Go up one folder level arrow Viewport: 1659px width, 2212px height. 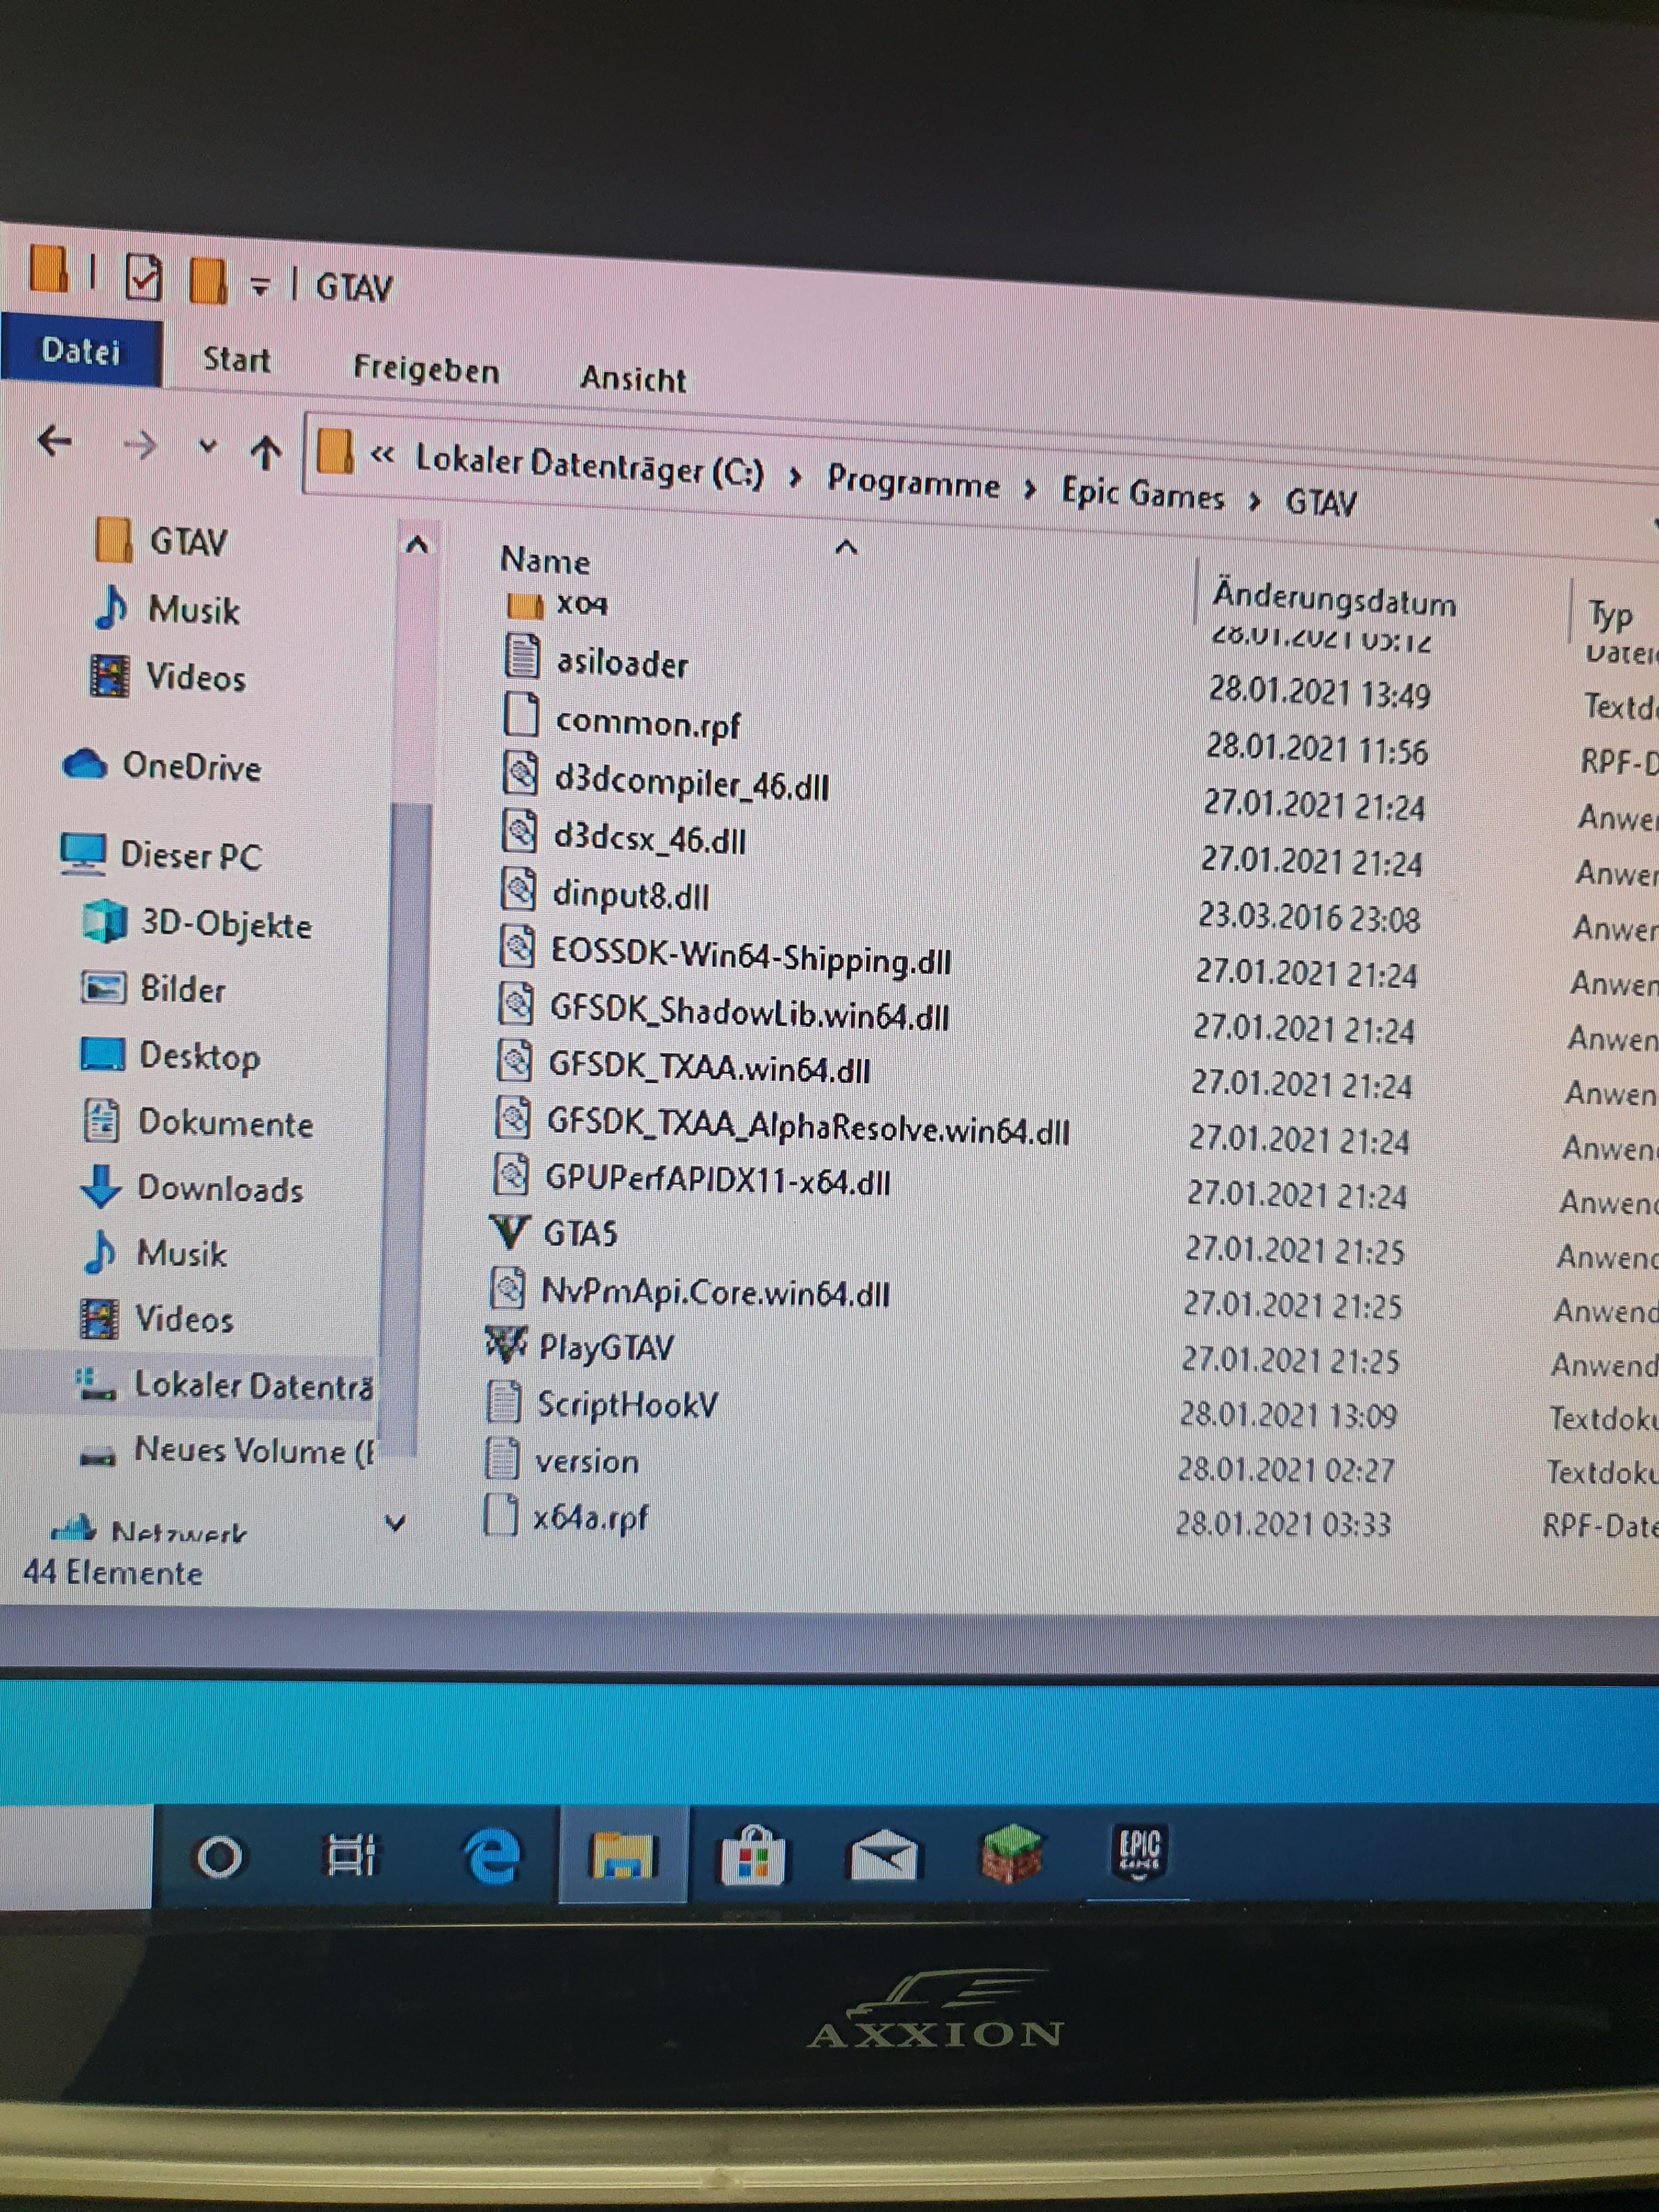266,453
